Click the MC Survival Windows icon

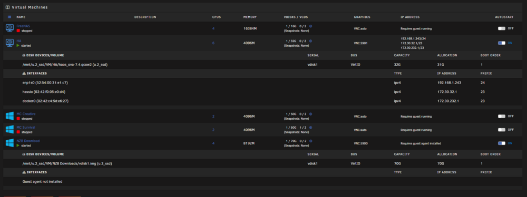pos(9,129)
